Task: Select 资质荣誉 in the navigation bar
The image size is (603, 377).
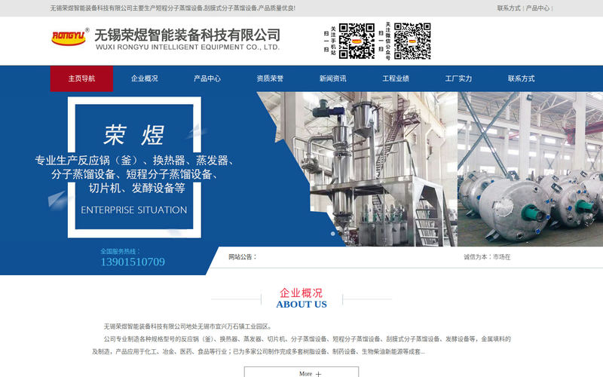Action: 270,78
